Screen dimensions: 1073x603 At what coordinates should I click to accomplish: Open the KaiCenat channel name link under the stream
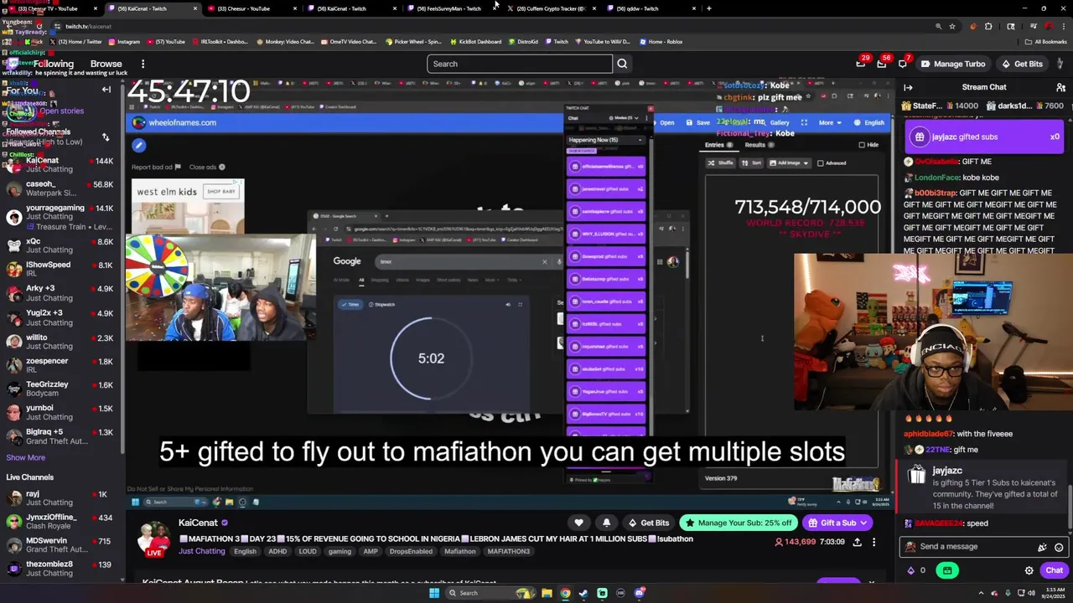pyautogui.click(x=198, y=523)
